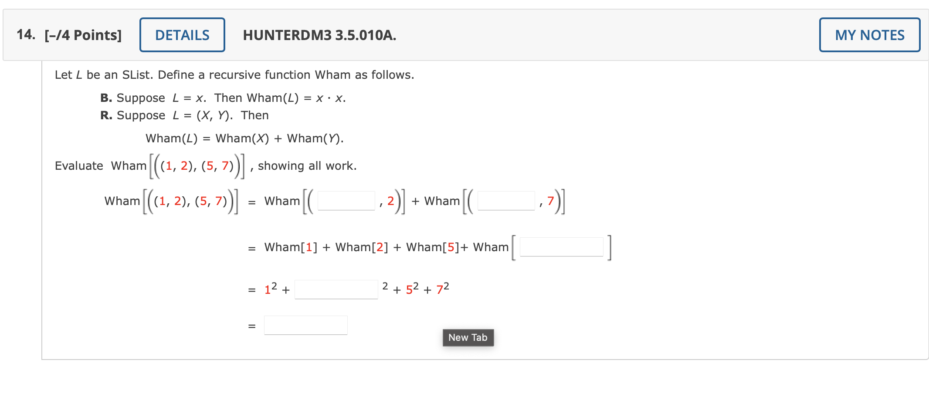This screenshot has width=929, height=407.
Task: Select the input inside the Wham brackets
Action: click(561, 246)
